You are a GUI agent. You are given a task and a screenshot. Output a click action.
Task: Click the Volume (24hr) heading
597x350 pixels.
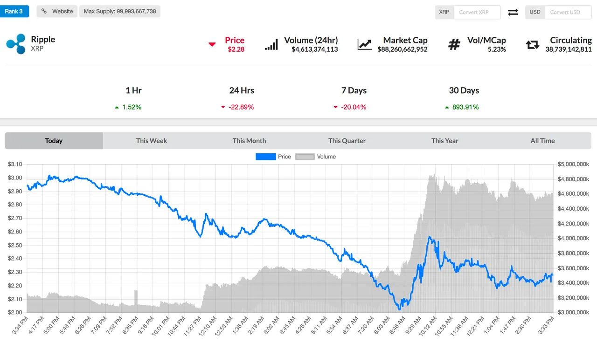pos(311,40)
